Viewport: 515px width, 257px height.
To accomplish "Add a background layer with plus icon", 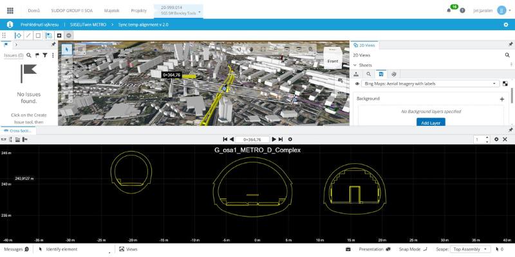I will pyautogui.click(x=502, y=99).
